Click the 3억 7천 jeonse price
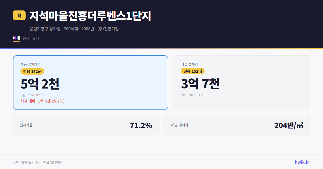 pos(201,83)
